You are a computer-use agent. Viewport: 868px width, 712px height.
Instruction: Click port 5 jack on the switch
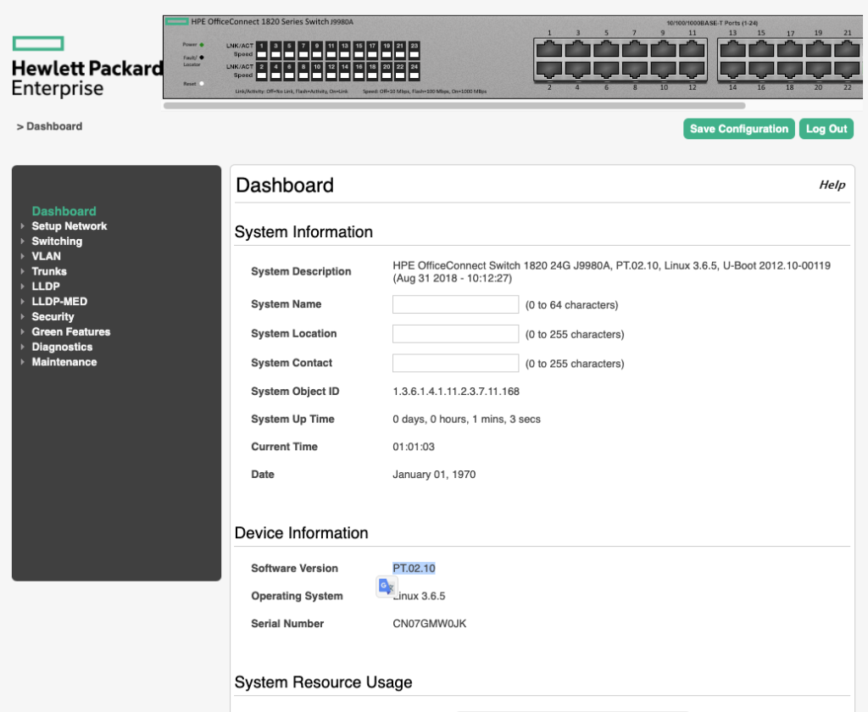pos(606,50)
